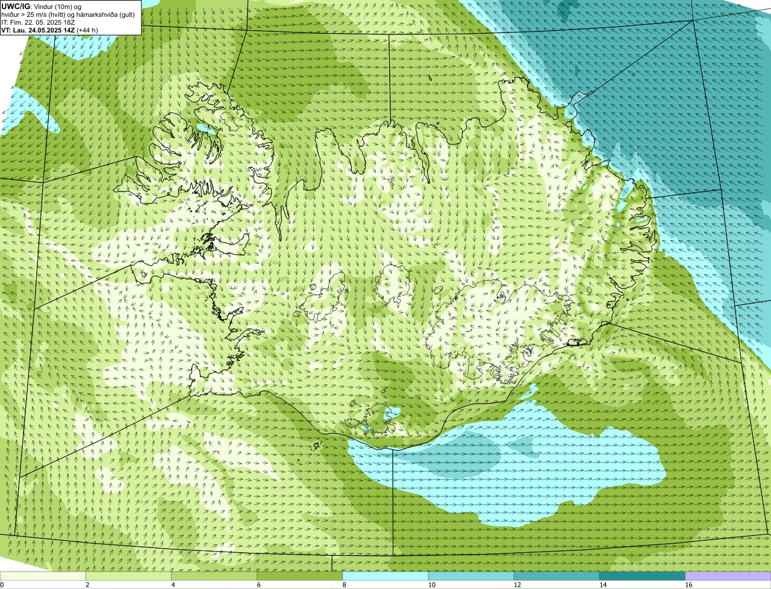
Task: Click the legend scale label '12'
Action: (517, 585)
